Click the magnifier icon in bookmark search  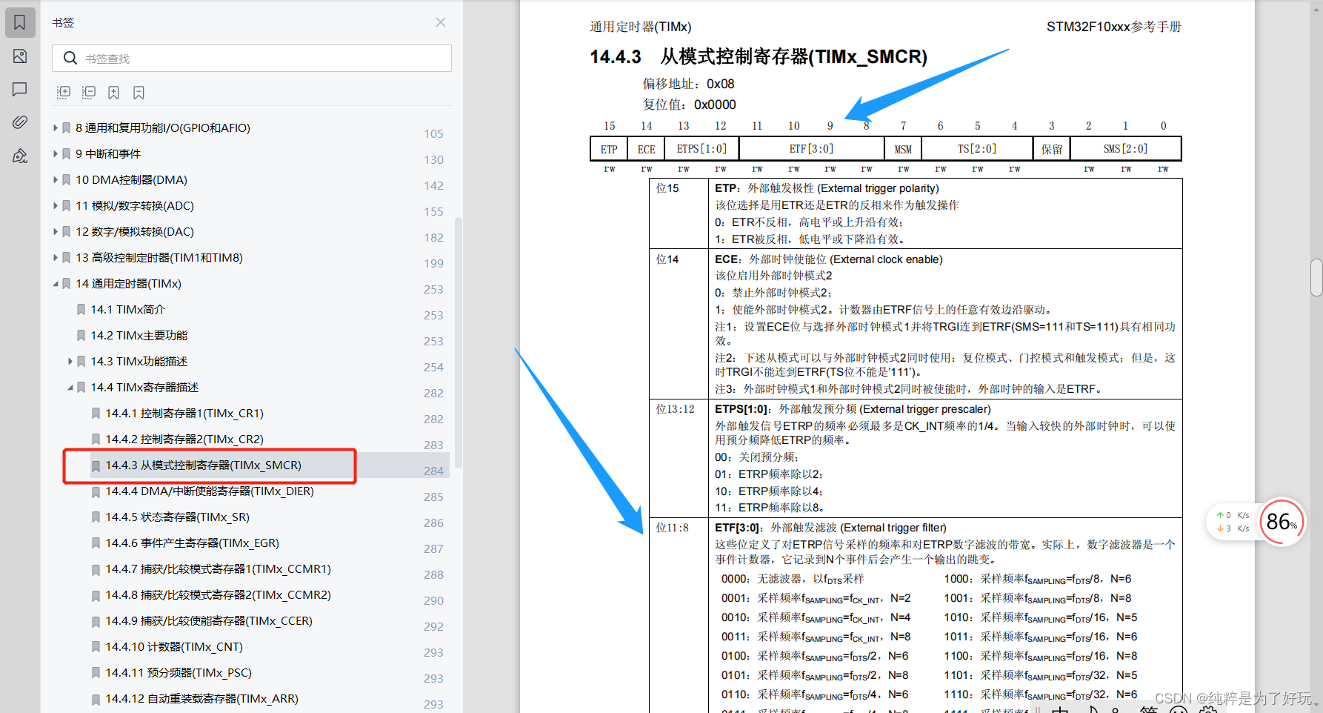70,58
